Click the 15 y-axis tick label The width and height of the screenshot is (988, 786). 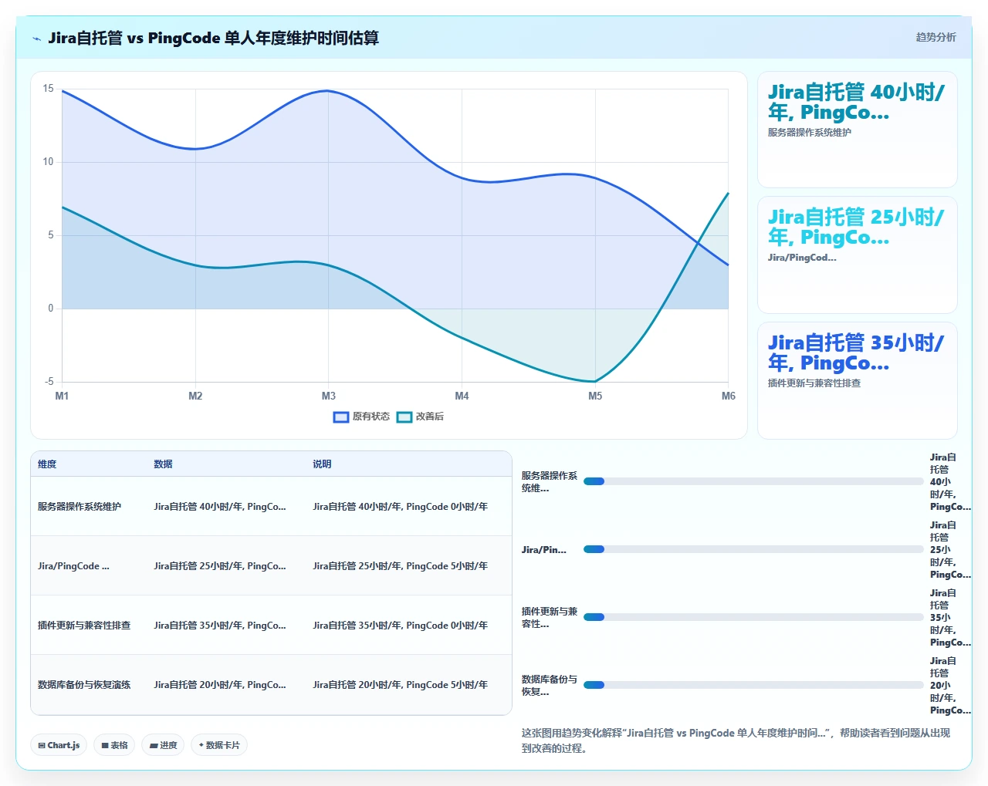tap(49, 89)
